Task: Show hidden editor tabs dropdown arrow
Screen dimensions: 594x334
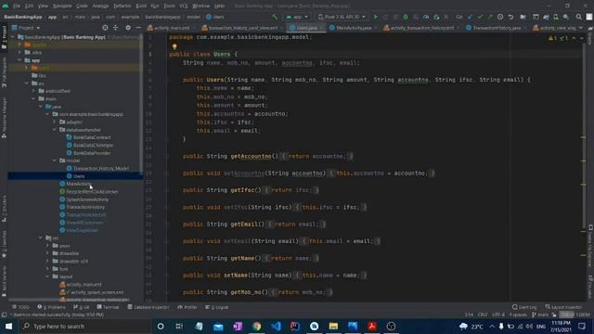Action: click(x=581, y=28)
